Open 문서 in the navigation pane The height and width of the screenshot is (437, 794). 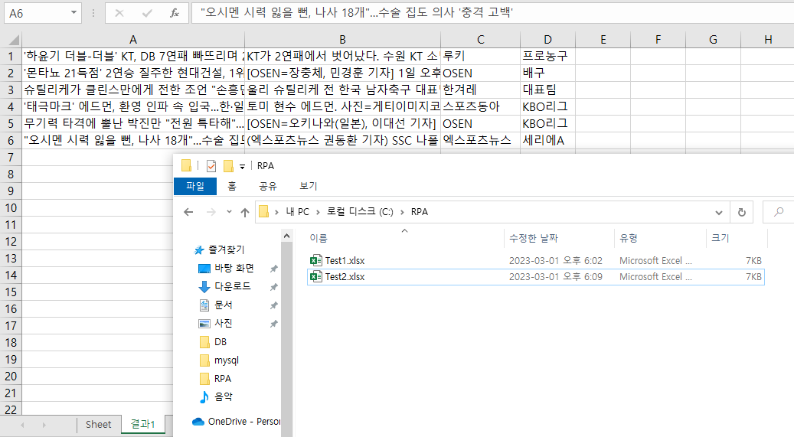(x=223, y=305)
